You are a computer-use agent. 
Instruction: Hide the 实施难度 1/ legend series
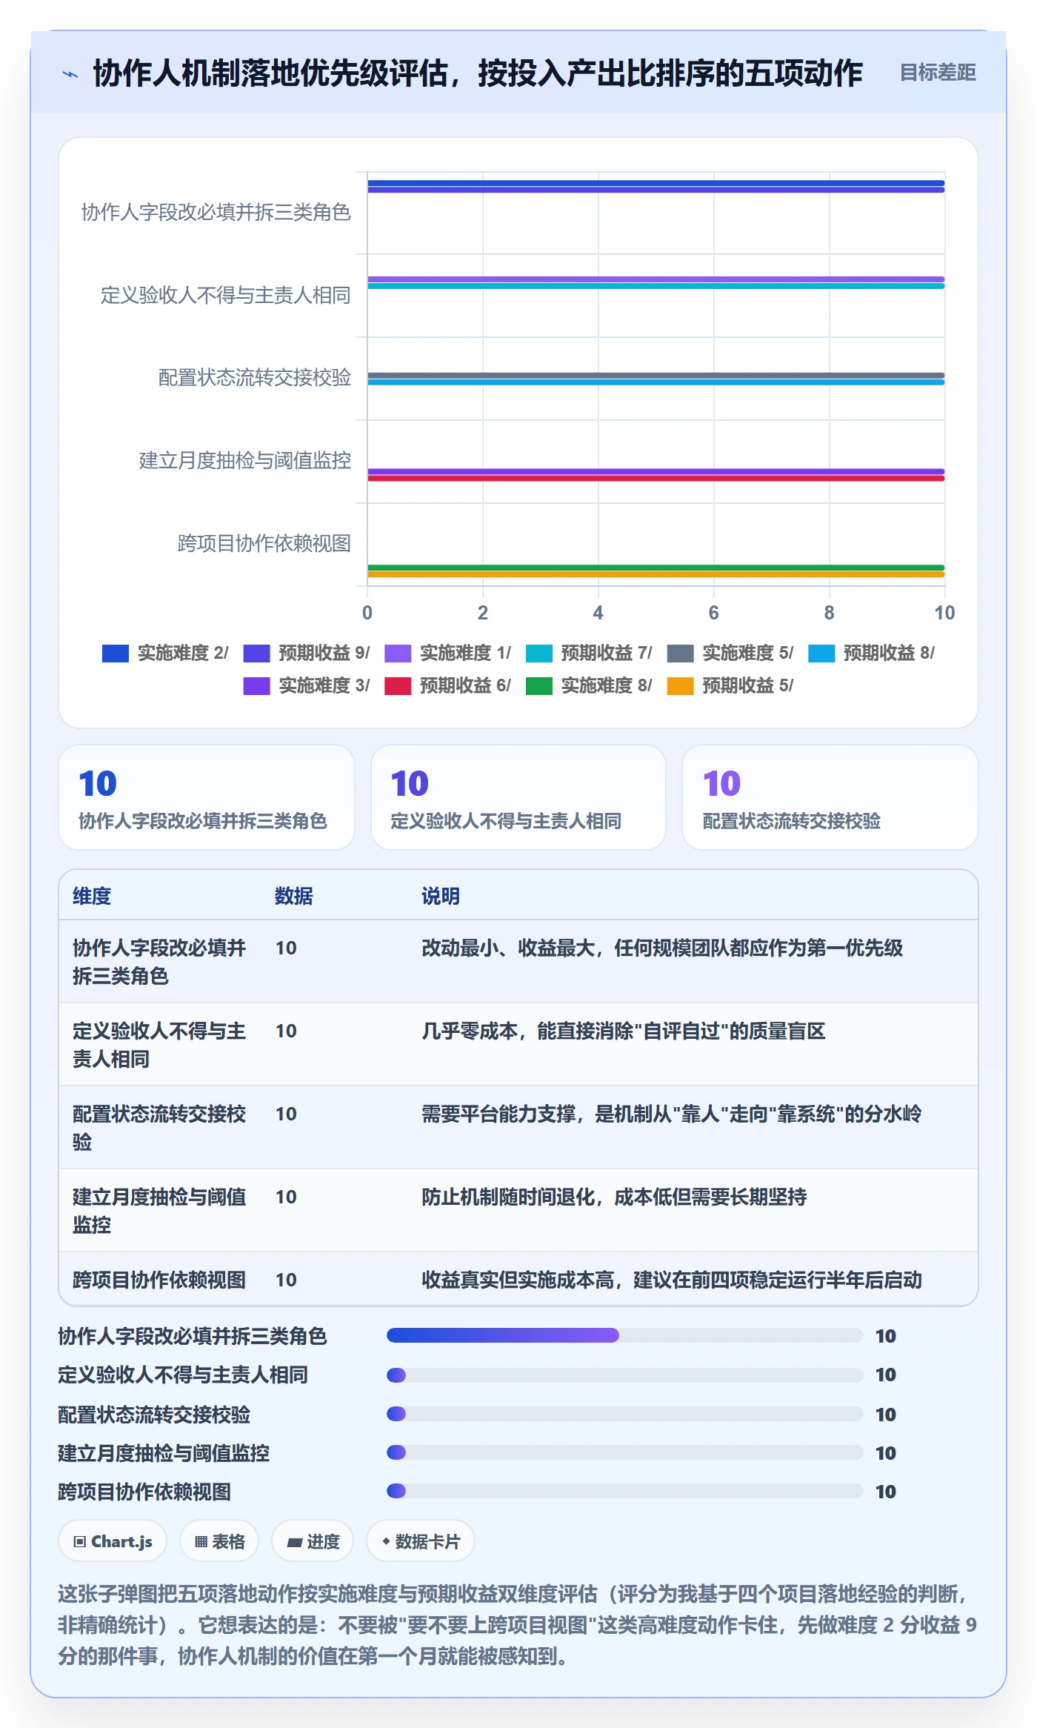coord(447,653)
